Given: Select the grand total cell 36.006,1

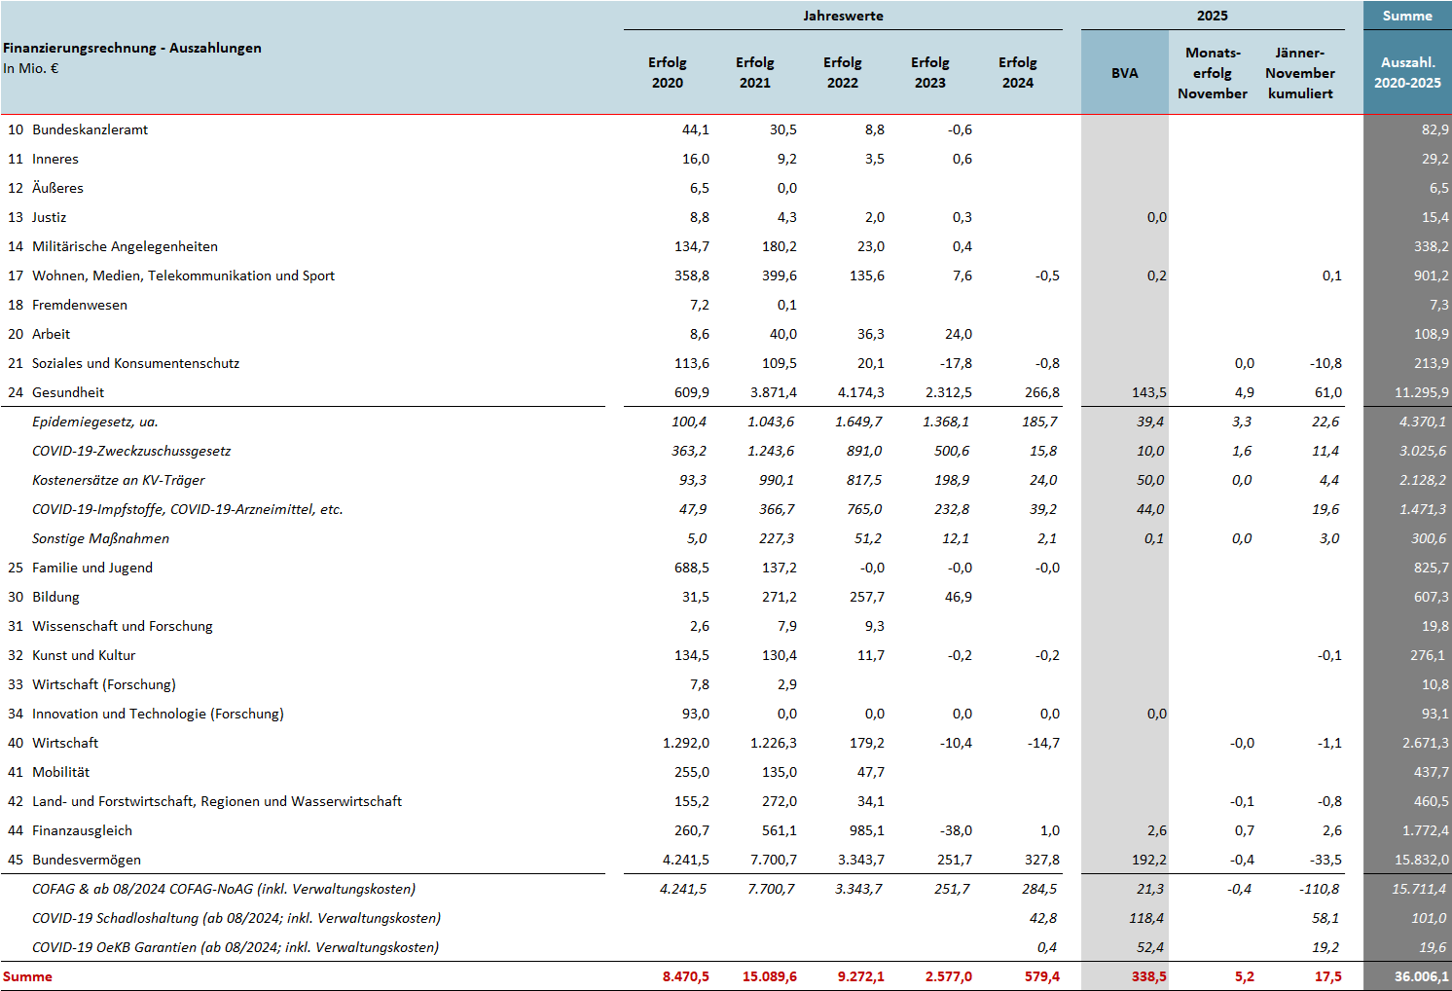Looking at the screenshot, I should coord(1421,976).
